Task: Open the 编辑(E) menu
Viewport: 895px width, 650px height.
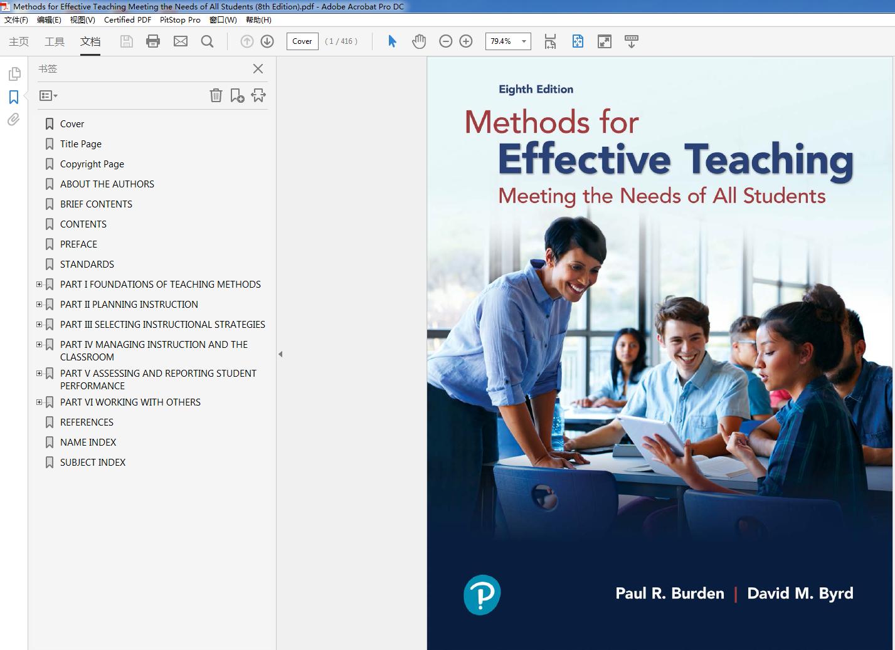Action: pyautogui.click(x=49, y=20)
